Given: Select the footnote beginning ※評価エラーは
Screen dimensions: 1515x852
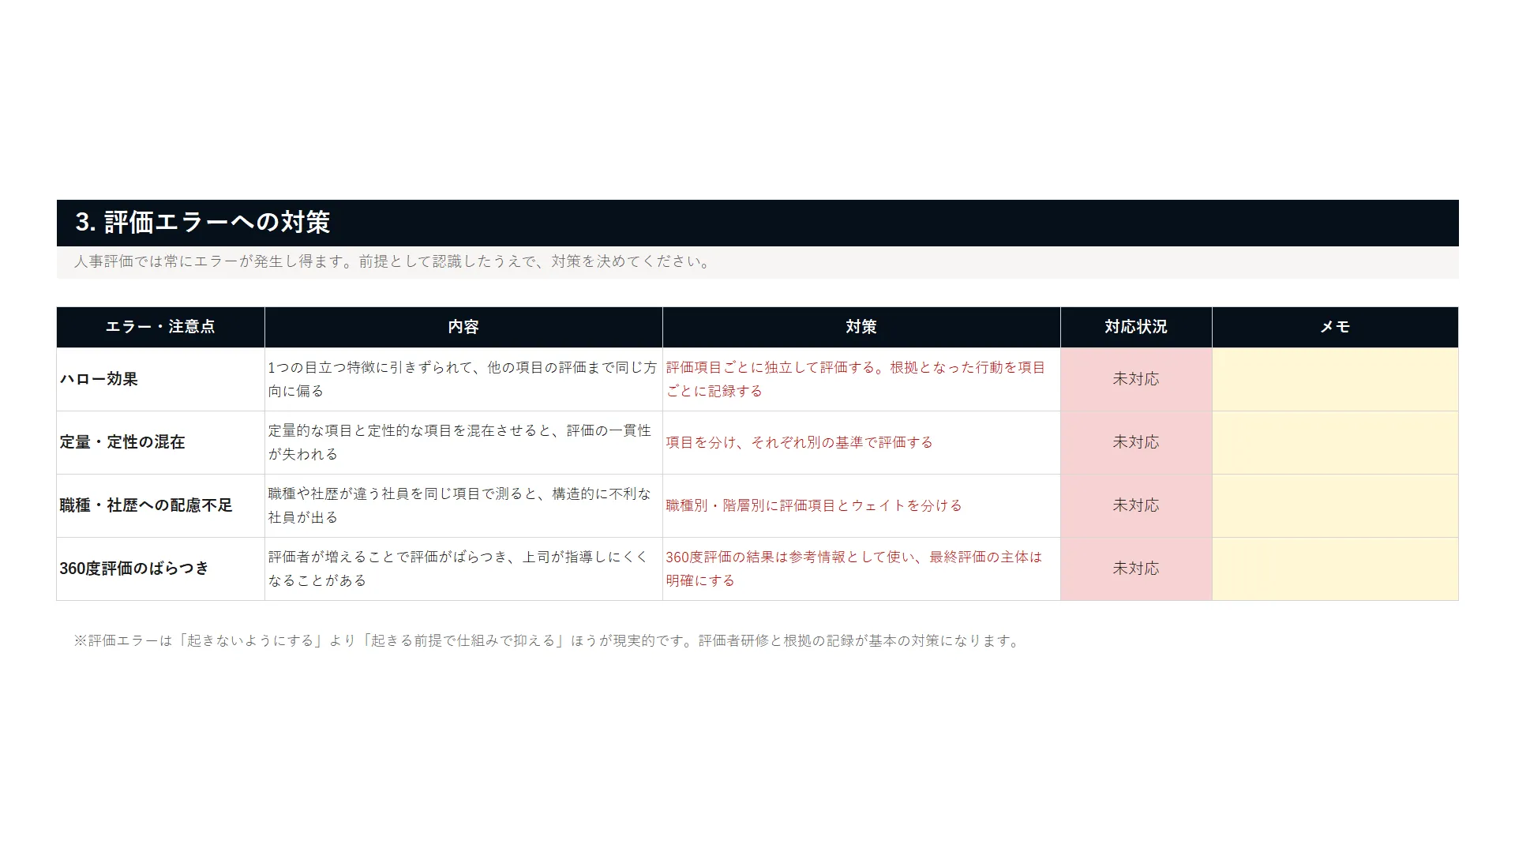Looking at the screenshot, I should pyautogui.click(x=548, y=641).
